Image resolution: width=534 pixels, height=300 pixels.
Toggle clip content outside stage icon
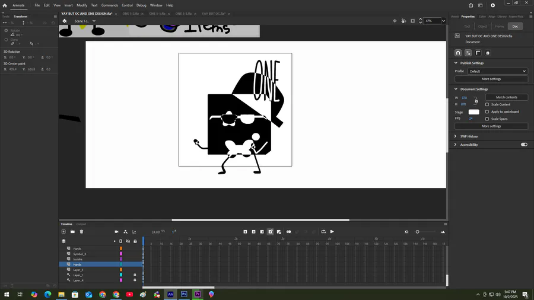[413, 21]
